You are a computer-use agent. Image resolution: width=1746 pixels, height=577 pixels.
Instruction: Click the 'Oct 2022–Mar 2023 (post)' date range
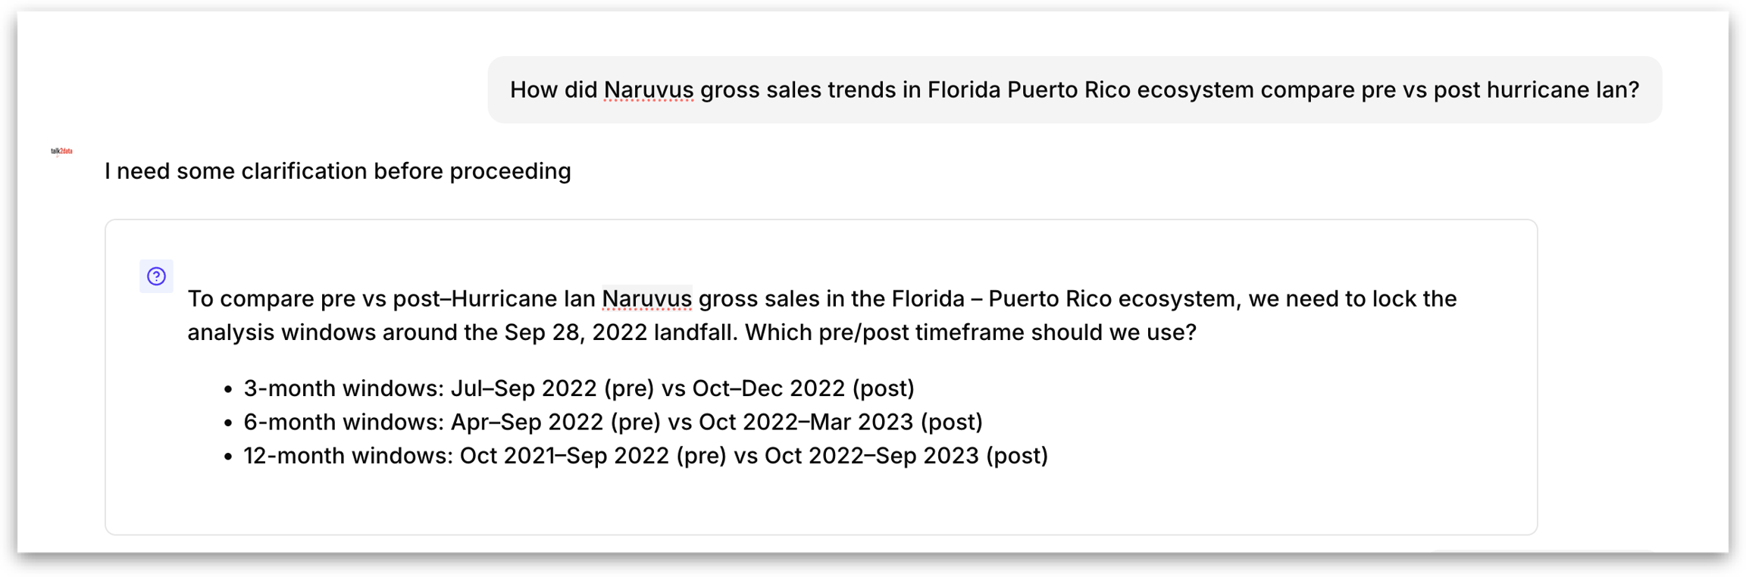point(840,422)
